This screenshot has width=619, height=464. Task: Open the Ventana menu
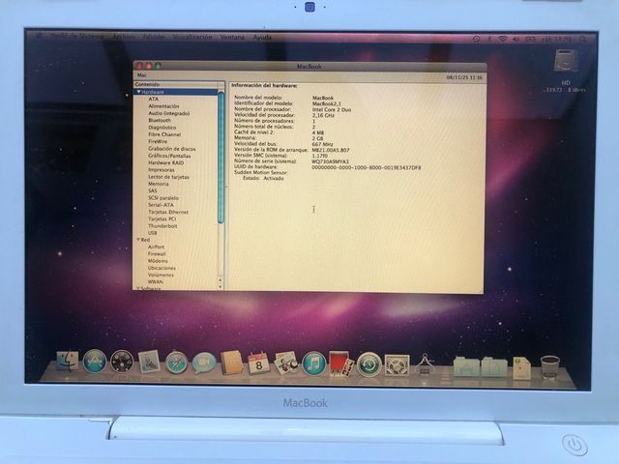pyautogui.click(x=232, y=37)
